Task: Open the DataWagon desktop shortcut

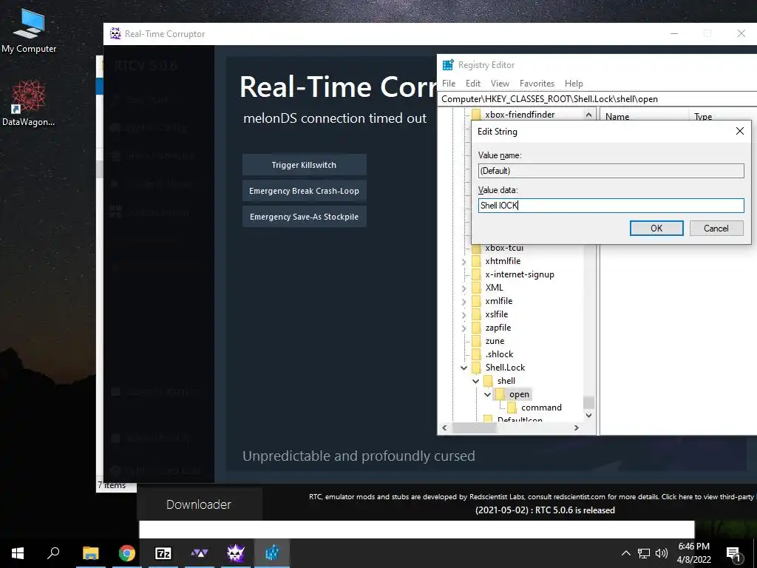Action: click(29, 102)
